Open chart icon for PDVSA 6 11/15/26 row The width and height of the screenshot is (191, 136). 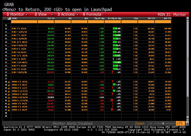click(9, 101)
